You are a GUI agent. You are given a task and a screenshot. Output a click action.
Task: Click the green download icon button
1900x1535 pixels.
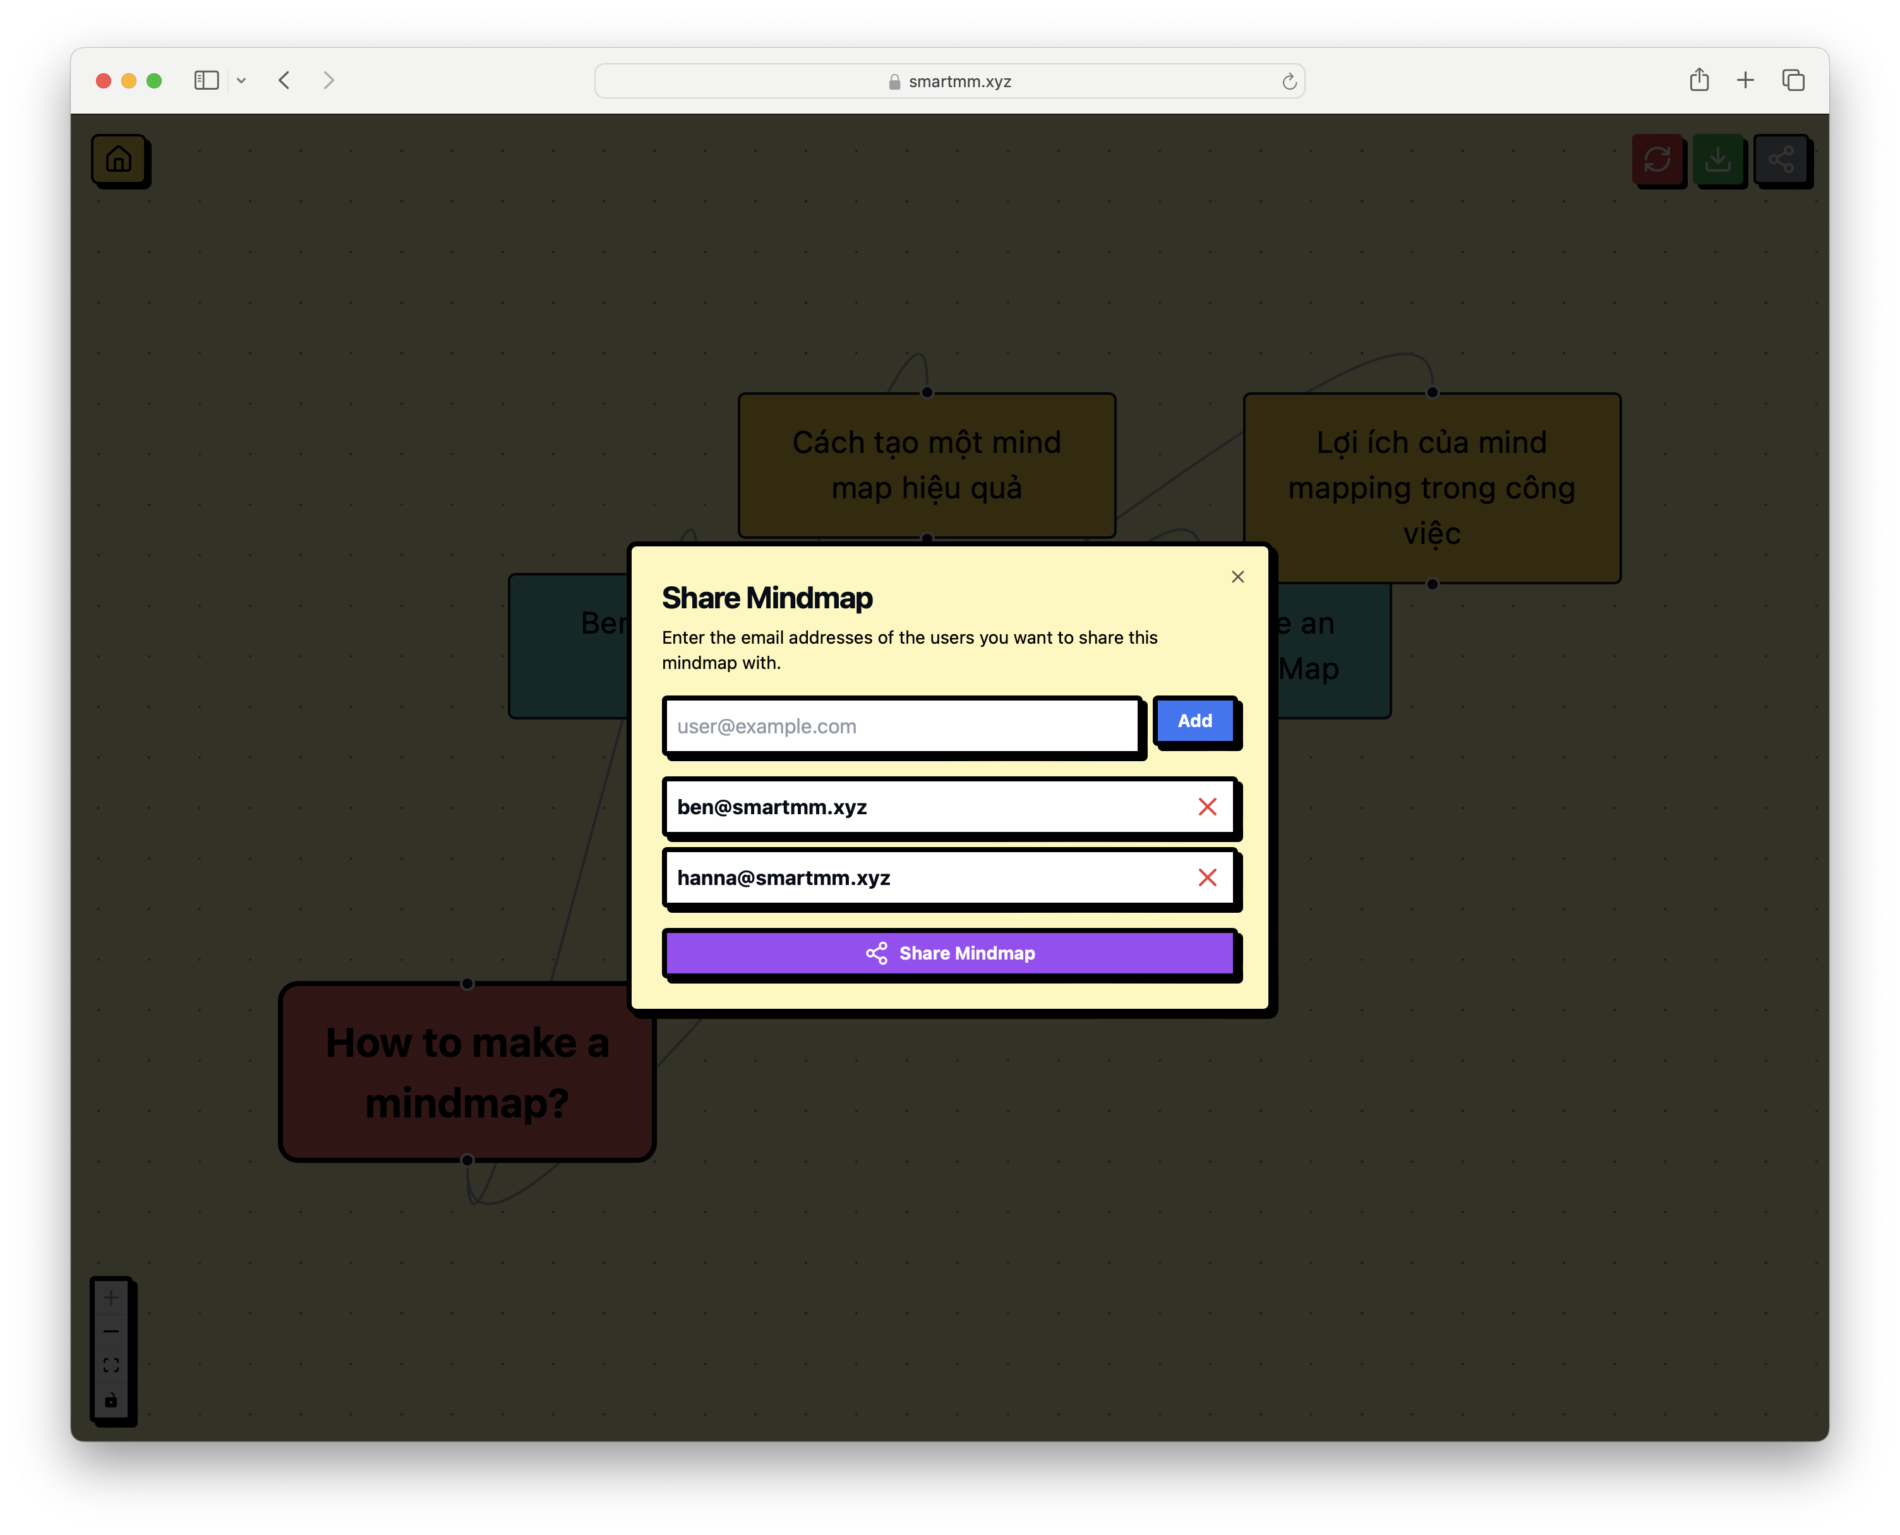tap(1717, 159)
